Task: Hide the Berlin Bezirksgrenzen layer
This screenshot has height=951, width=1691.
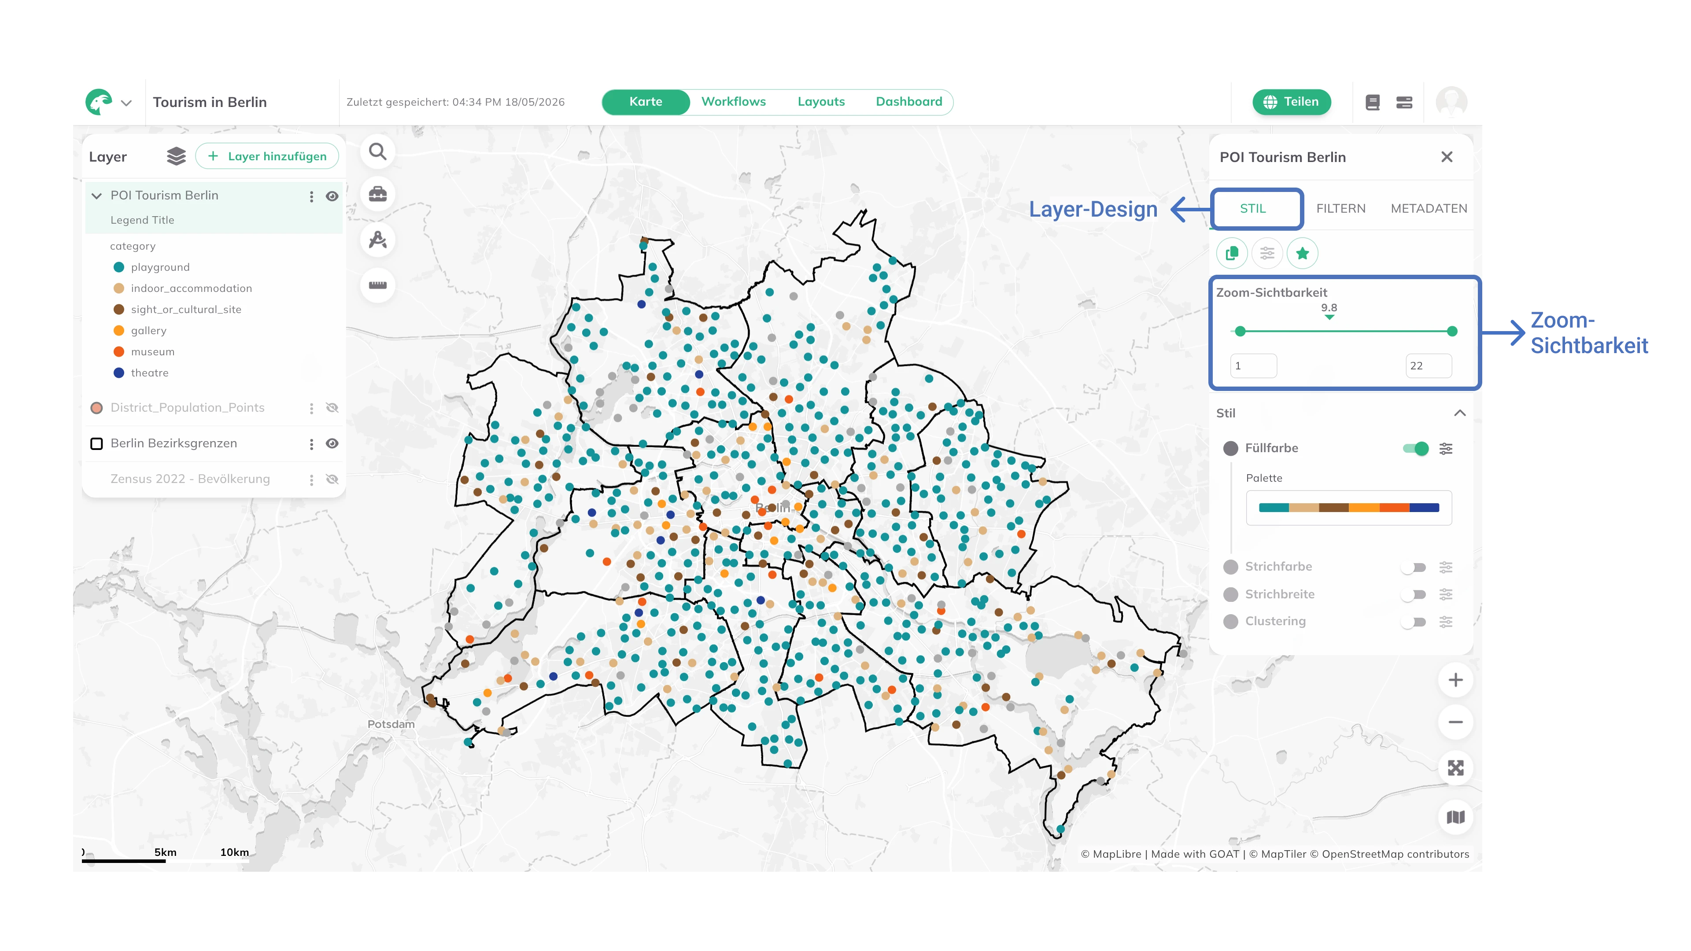Action: coord(332,444)
